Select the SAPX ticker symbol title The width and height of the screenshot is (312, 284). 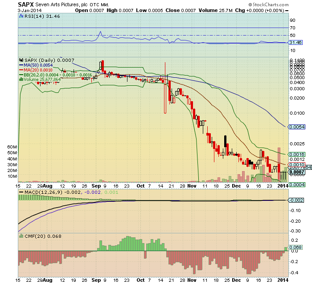coord(26,4)
